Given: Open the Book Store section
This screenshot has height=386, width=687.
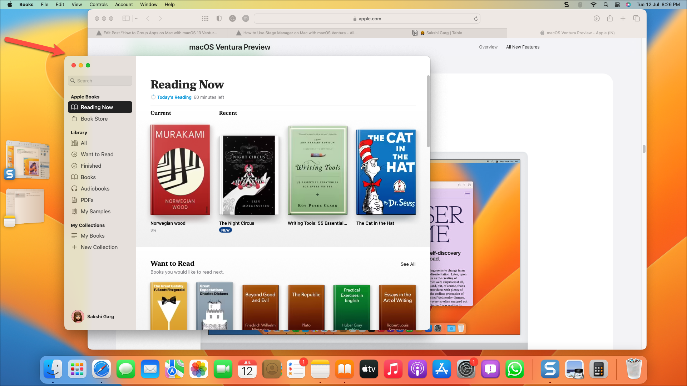Looking at the screenshot, I should [94, 119].
